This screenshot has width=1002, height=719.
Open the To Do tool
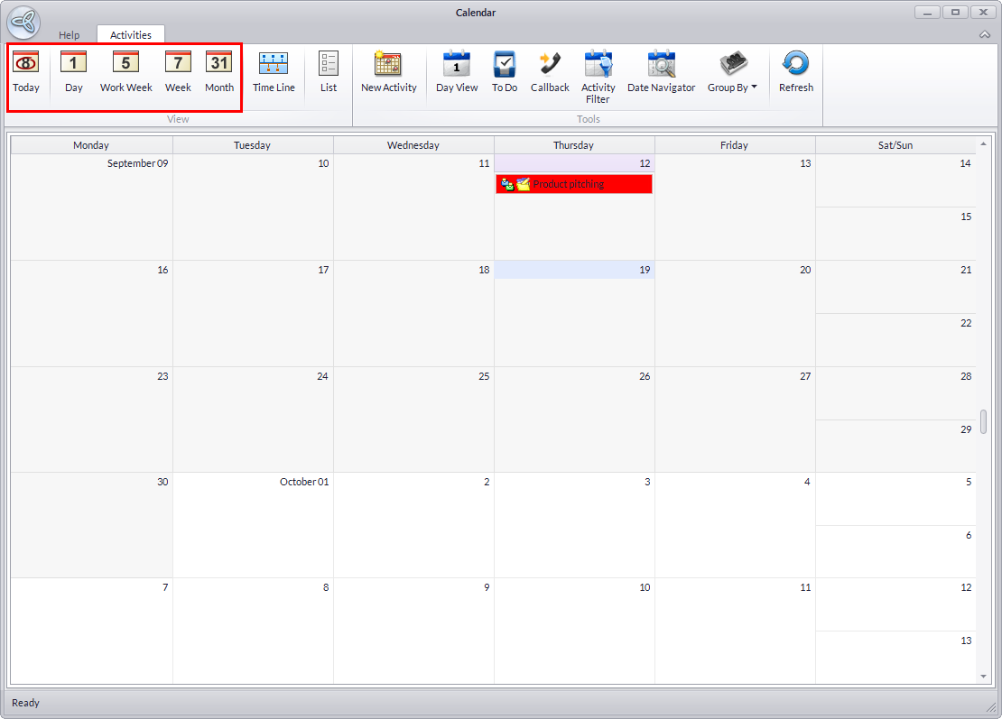tap(505, 72)
